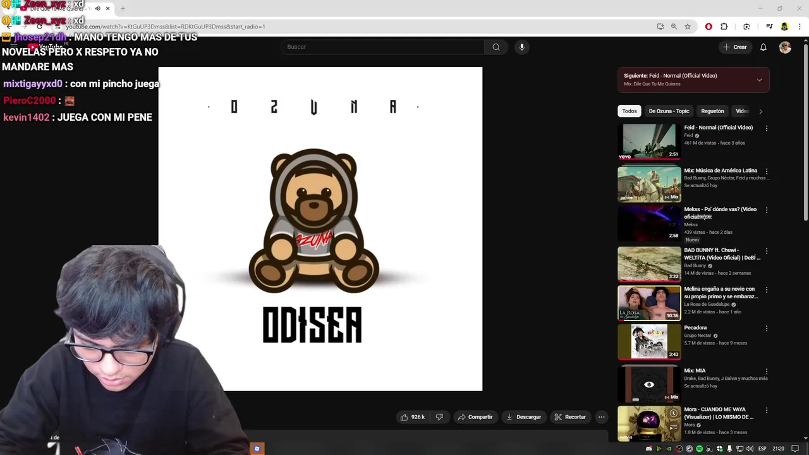Like the video with 926 k likes
Image resolution: width=809 pixels, height=455 pixels.
(412, 417)
